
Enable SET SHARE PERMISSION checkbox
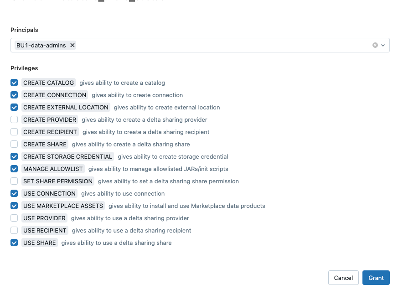coord(14,181)
